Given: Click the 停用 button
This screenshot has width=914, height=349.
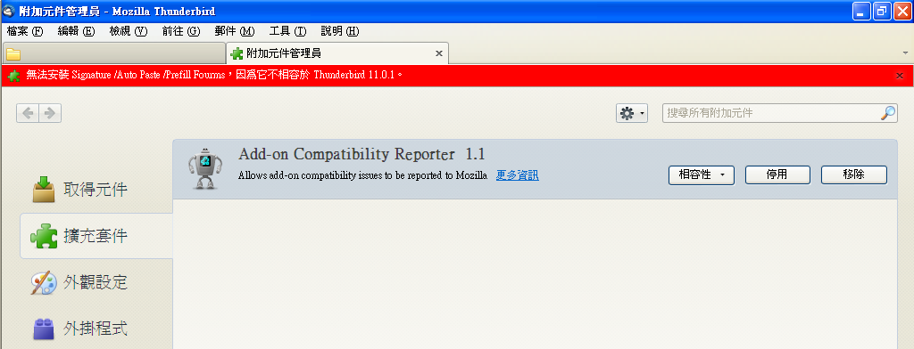Looking at the screenshot, I should pos(777,174).
